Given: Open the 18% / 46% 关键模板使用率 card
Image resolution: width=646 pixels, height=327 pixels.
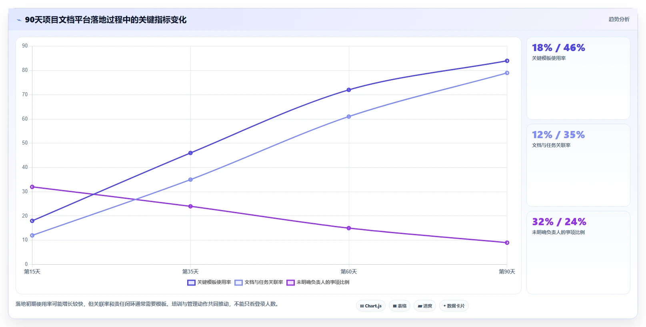Looking at the screenshot, I should point(578,78).
